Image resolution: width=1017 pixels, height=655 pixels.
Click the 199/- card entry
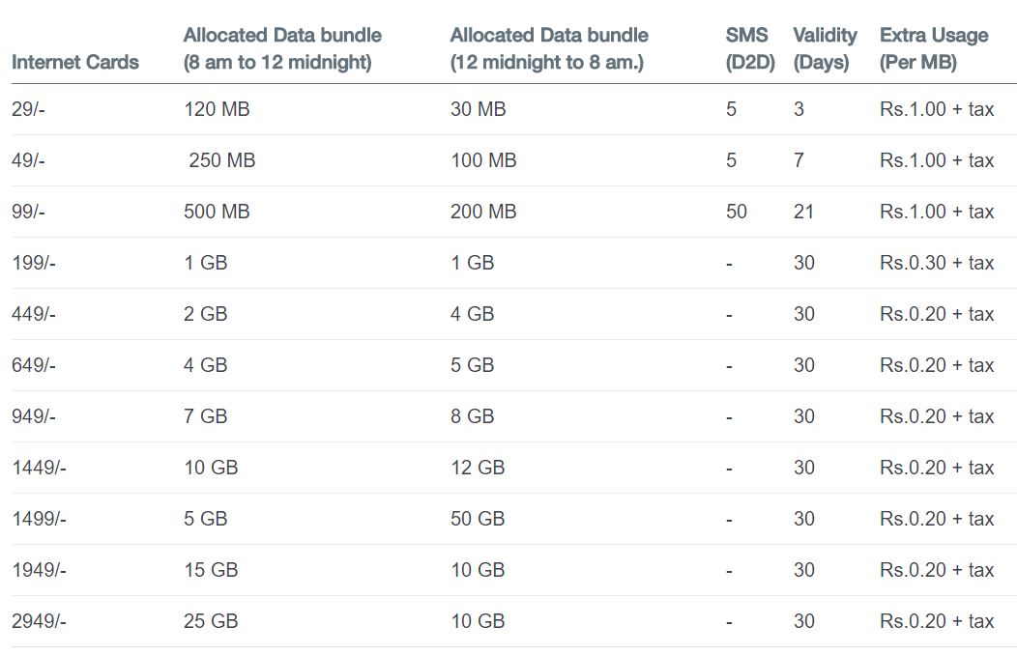(34, 263)
